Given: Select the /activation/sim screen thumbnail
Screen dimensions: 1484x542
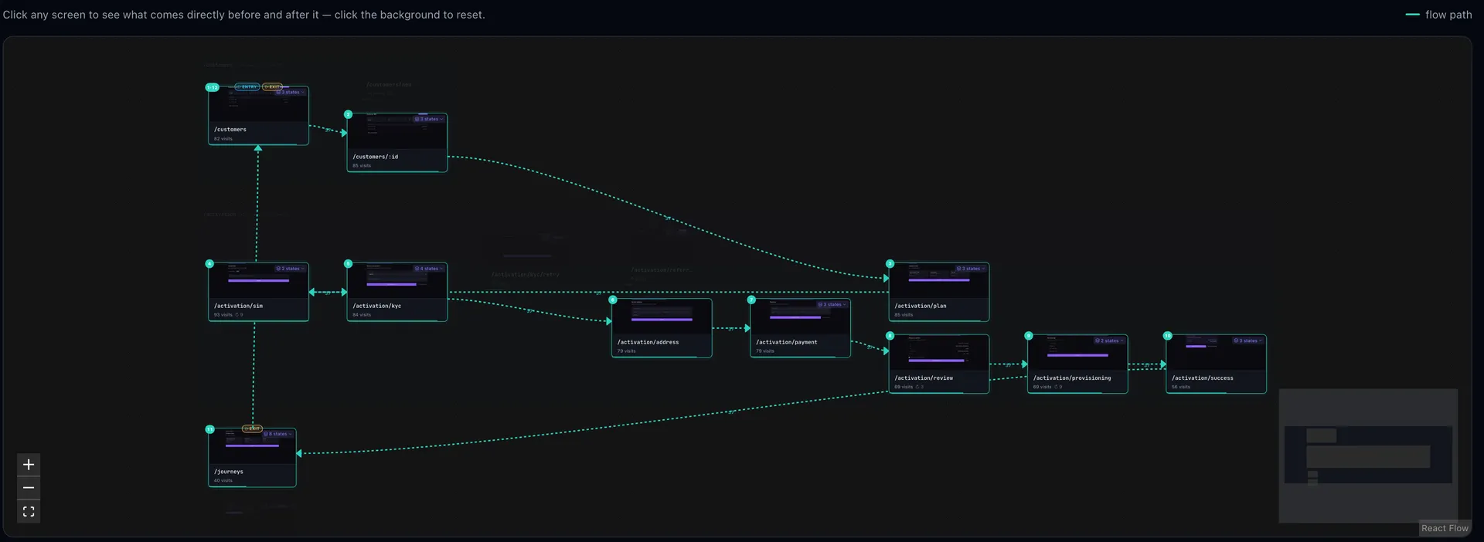Looking at the screenshot, I should 258,281.
